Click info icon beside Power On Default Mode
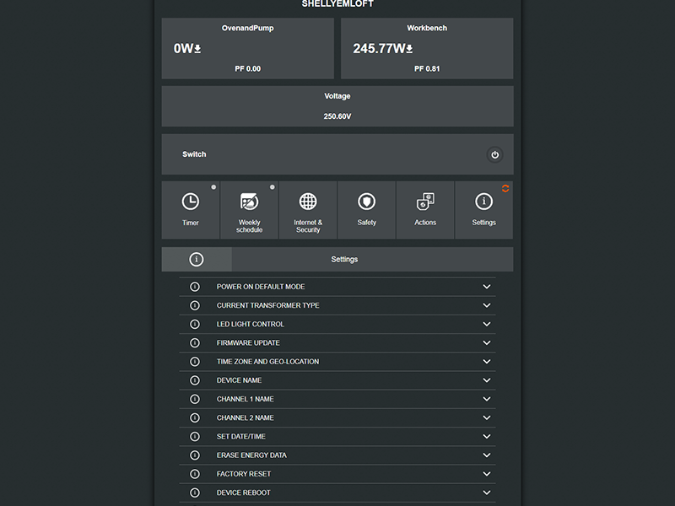Viewport: 675px width, 506px height. (x=195, y=287)
